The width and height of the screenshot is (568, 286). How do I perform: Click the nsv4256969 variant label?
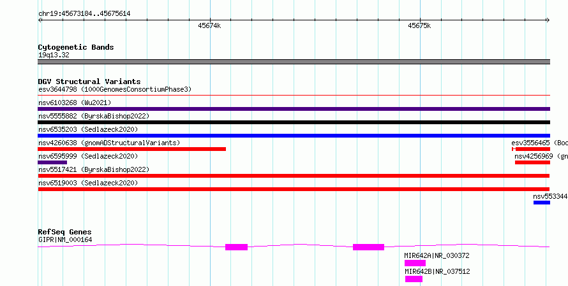pos(541,156)
